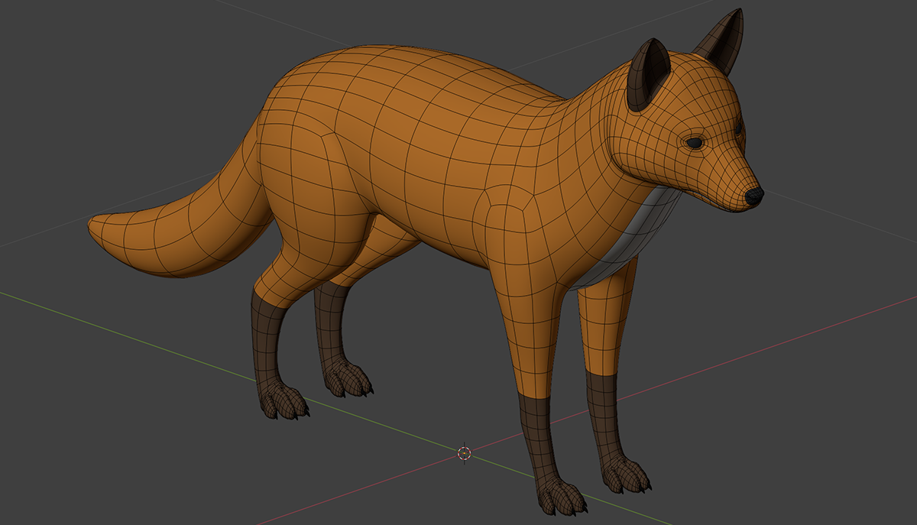Click the fox's upright far ear
The image size is (917, 525).
[x=724, y=41]
